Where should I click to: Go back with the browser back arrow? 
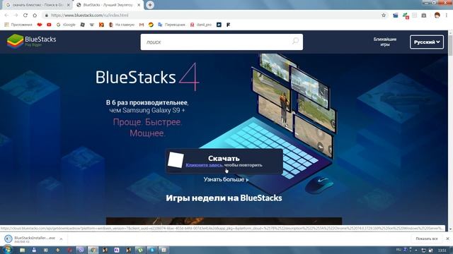[x=6, y=16]
